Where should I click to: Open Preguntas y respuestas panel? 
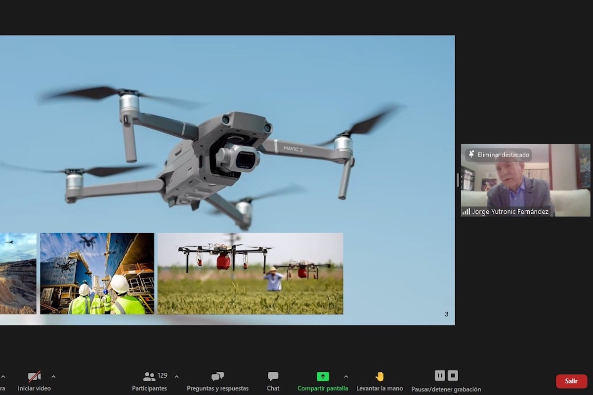click(217, 381)
